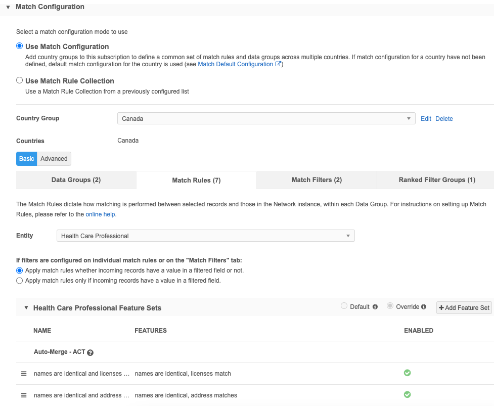Collapse the Match Configuration section
Image resolution: width=494 pixels, height=406 pixels.
click(8, 7)
